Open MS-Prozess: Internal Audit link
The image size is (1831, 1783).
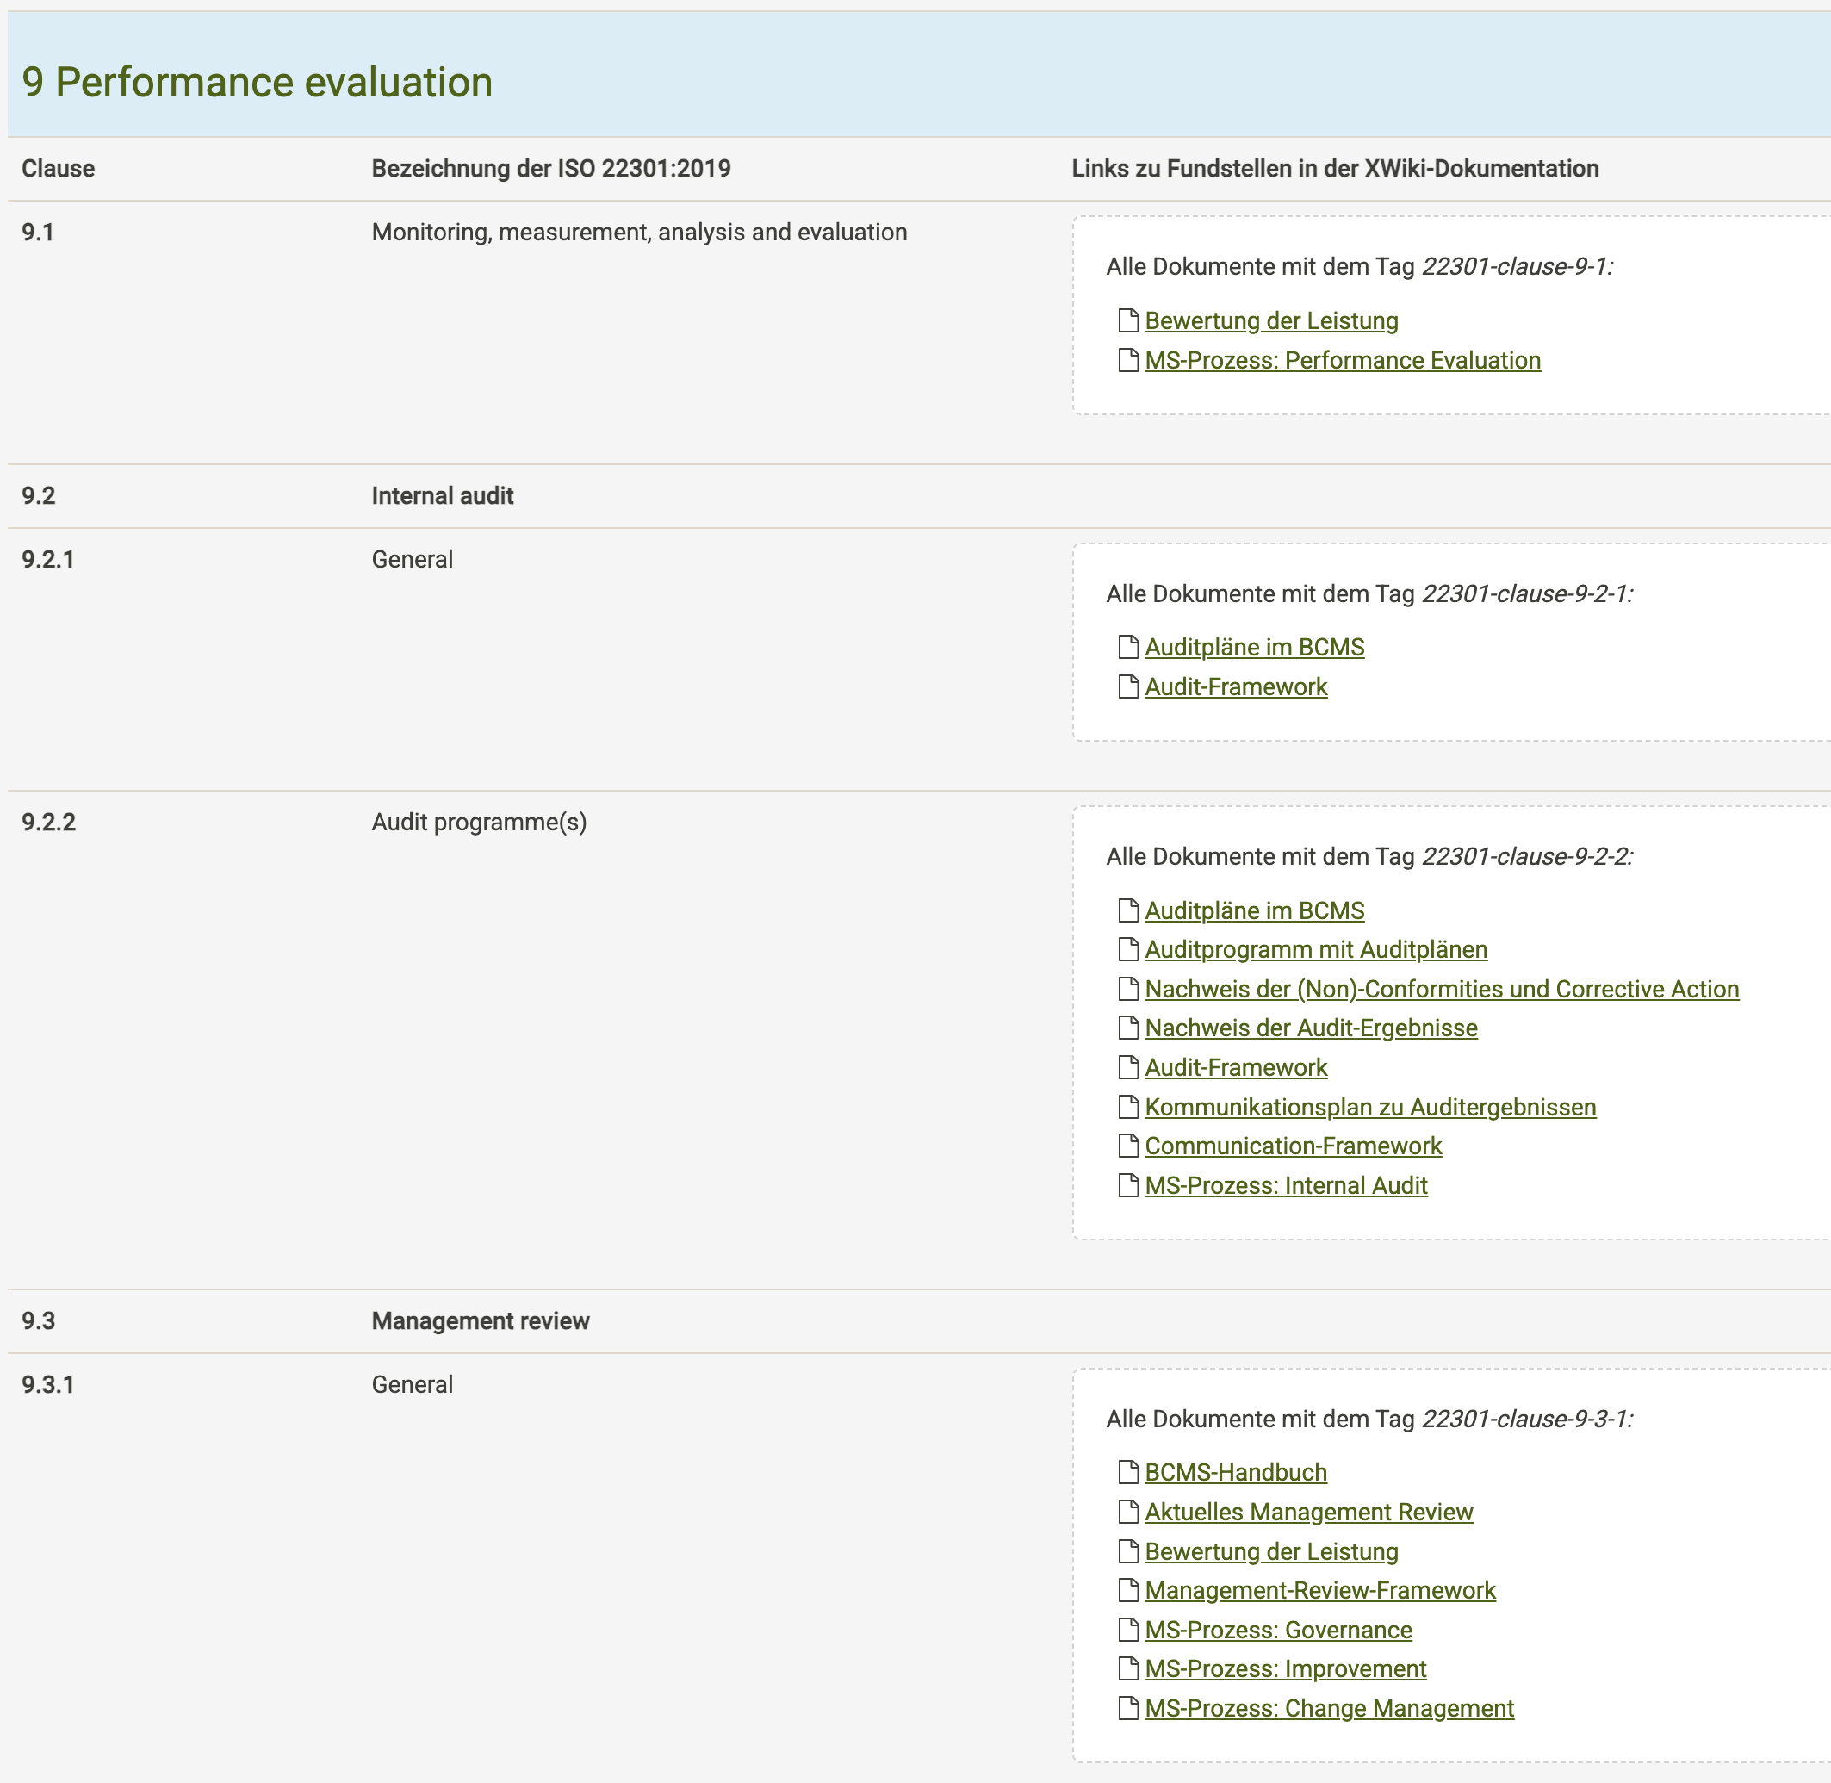pyautogui.click(x=1286, y=1185)
